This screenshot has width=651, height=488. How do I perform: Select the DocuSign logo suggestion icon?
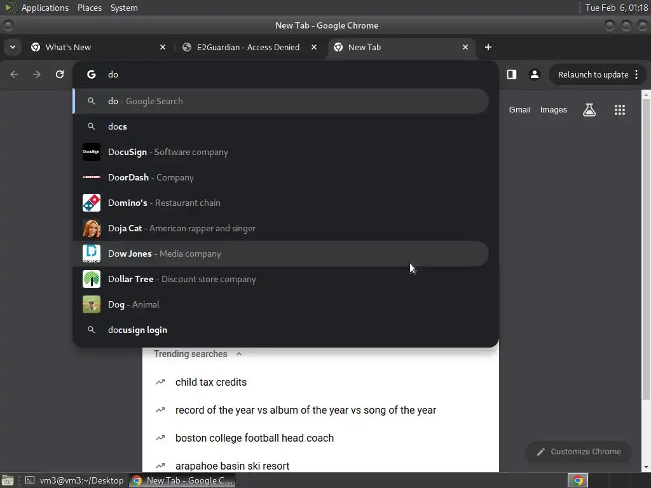click(x=92, y=152)
